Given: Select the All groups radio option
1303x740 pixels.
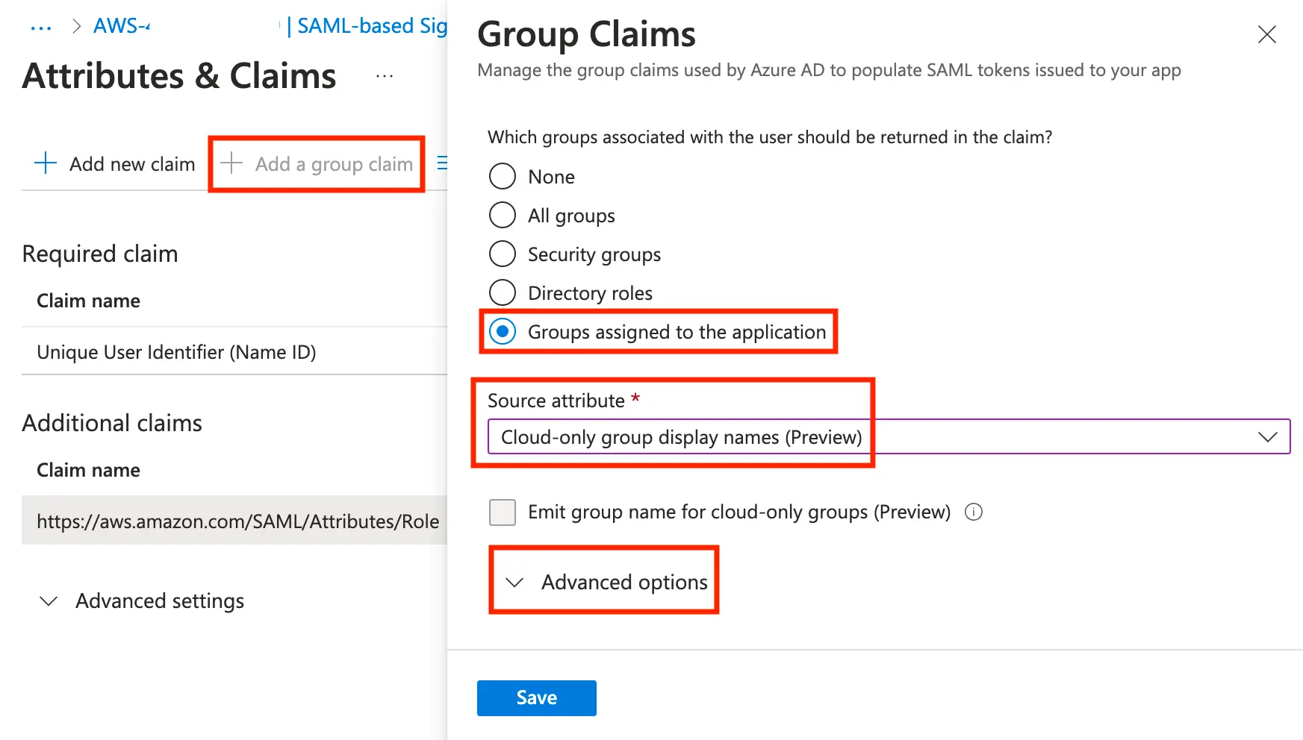Looking at the screenshot, I should [503, 216].
